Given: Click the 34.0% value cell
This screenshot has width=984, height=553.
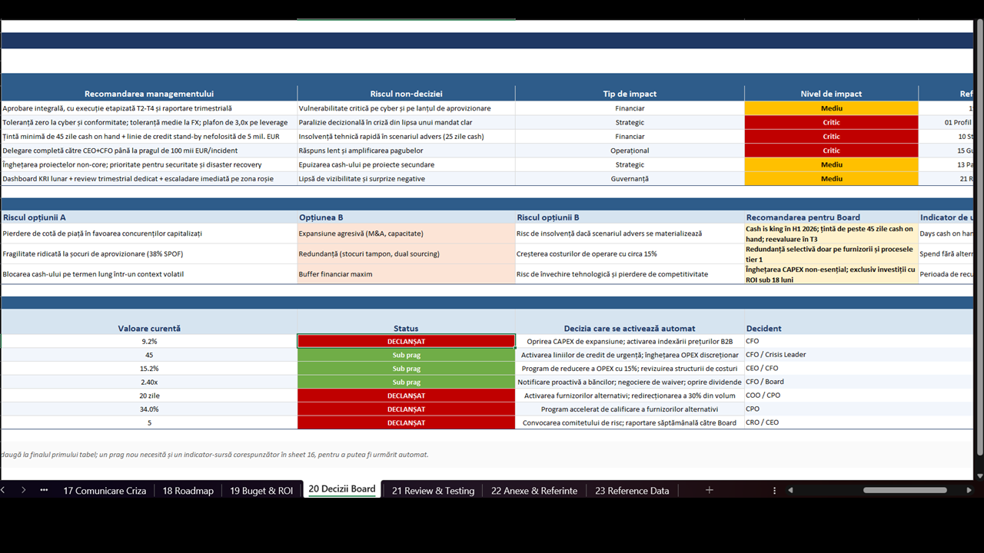Looking at the screenshot, I should tap(149, 409).
